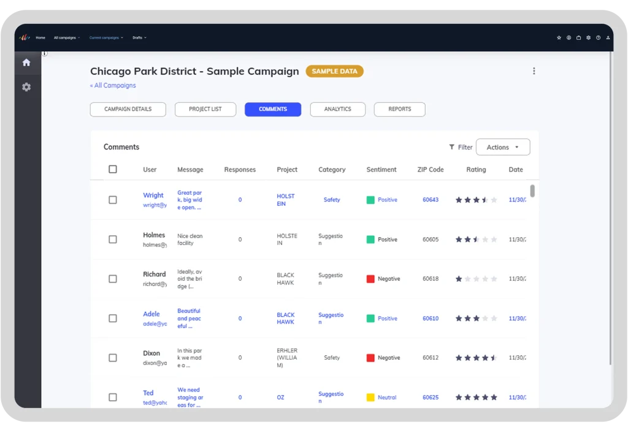Check the box for Ted's comment
The width and height of the screenshot is (628, 432).
pos(113,397)
